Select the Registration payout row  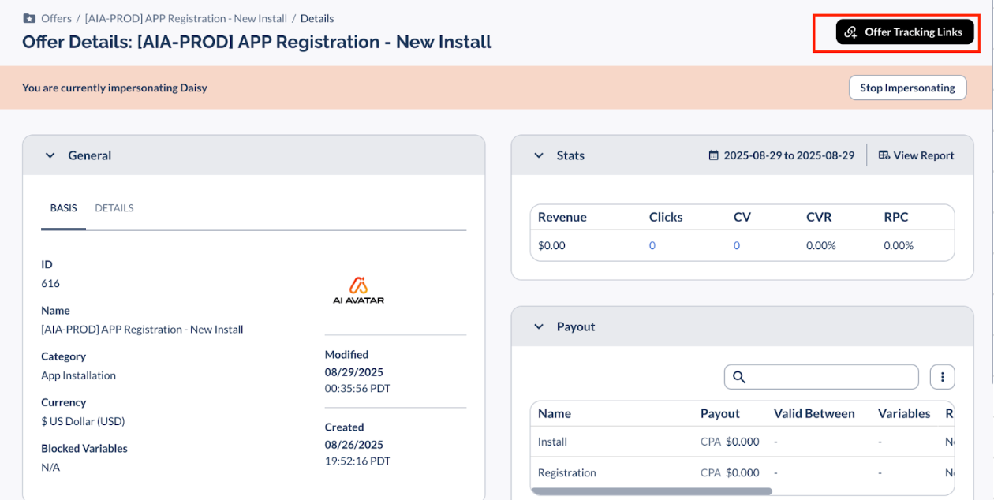[x=743, y=472]
